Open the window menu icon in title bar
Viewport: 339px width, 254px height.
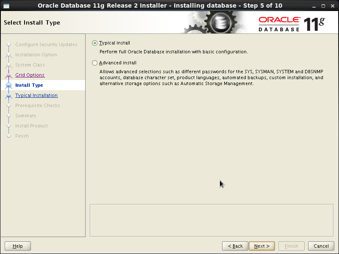click(6, 6)
